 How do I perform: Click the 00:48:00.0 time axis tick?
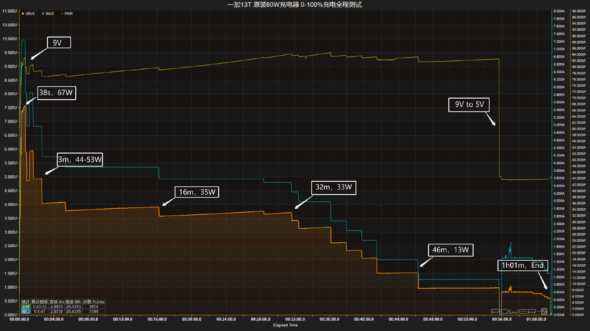[x=433, y=319]
